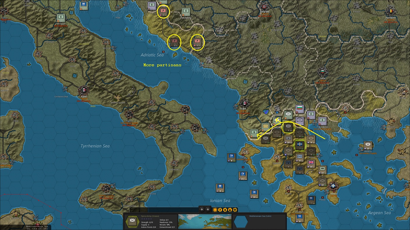
Task: Click the Taranto city icon
Action: (x=174, y=127)
